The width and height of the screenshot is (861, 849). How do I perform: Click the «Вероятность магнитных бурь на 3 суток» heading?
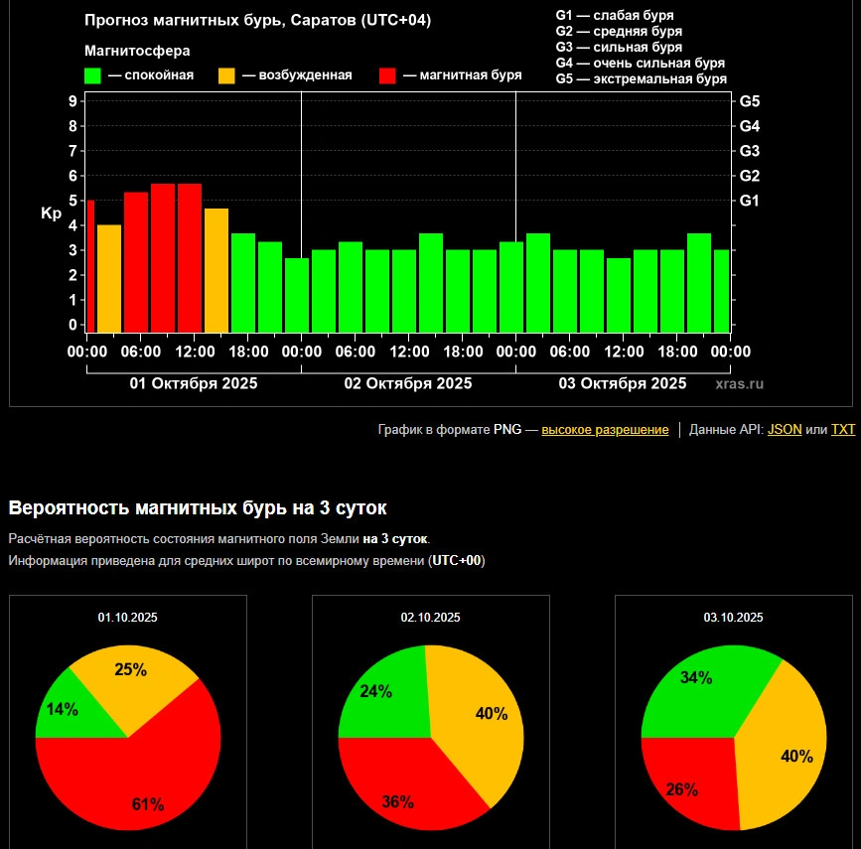pyautogui.click(x=198, y=508)
